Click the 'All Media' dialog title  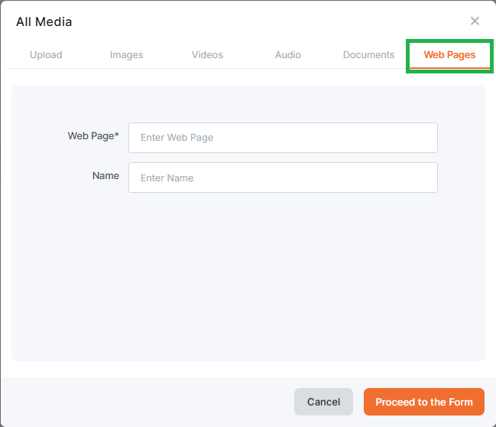pyautogui.click(x=44, y=22)
